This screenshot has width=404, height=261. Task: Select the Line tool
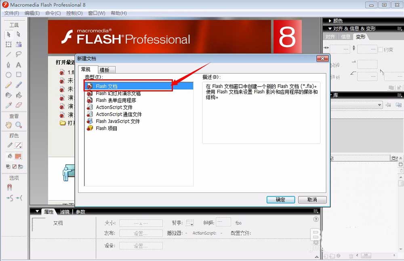[x=8, y=54]
